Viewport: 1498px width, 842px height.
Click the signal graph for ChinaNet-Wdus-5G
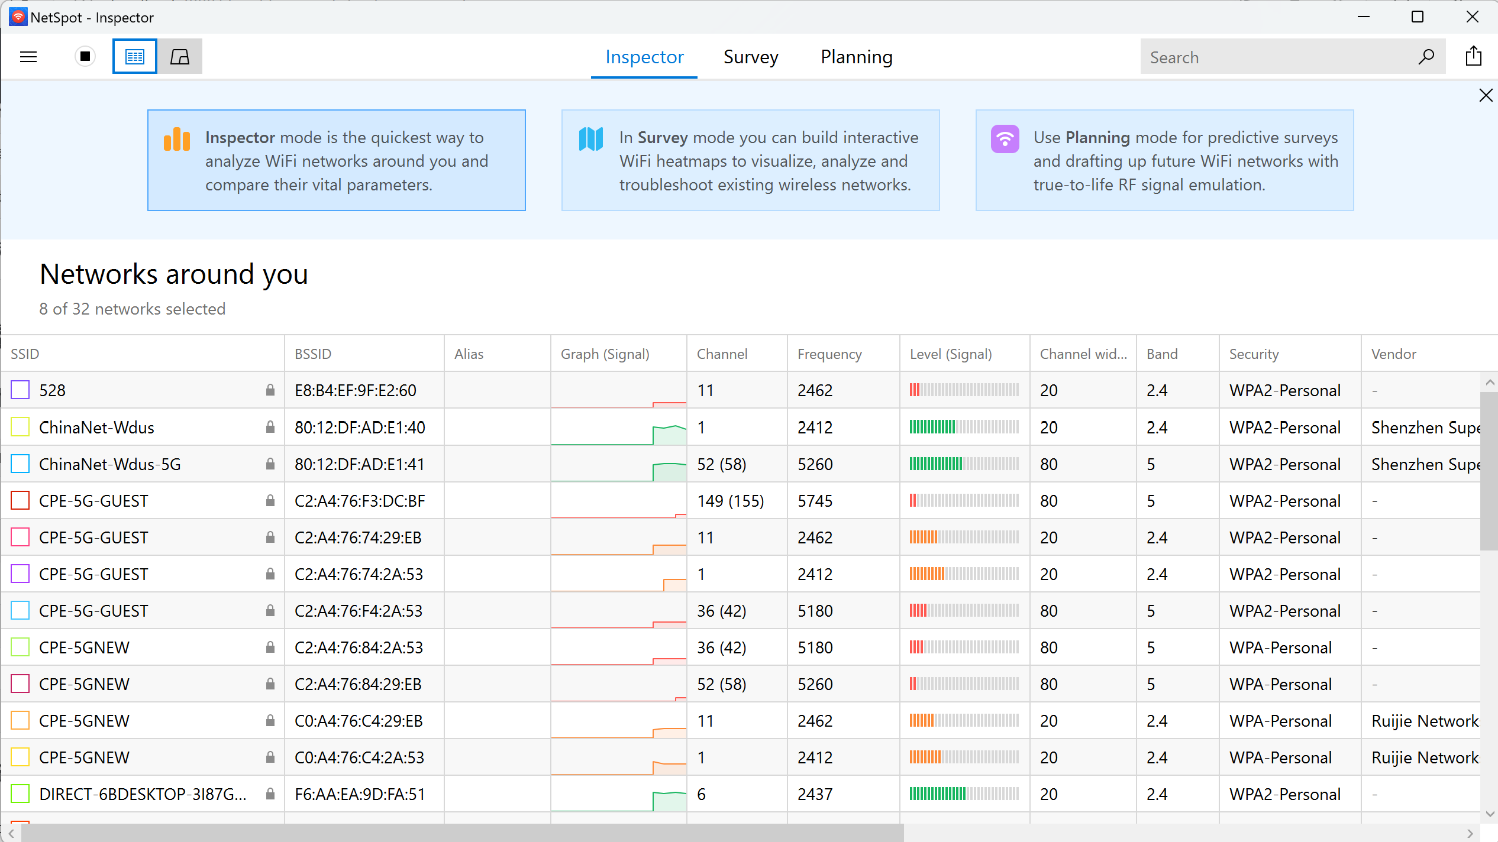(x=619, y=464)
